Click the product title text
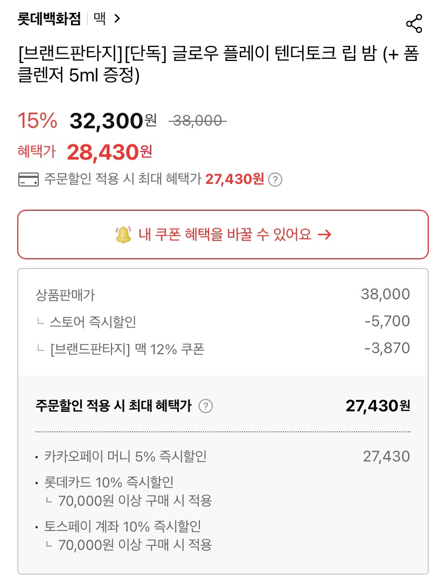Screen dimensions: 446x586 [x=218, y=65]
